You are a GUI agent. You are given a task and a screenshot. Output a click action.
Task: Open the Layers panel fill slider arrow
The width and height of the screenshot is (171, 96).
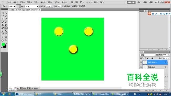point(169,58)
